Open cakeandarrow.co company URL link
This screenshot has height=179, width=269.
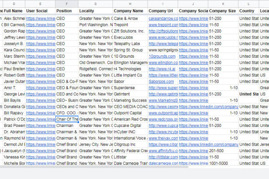163,18
